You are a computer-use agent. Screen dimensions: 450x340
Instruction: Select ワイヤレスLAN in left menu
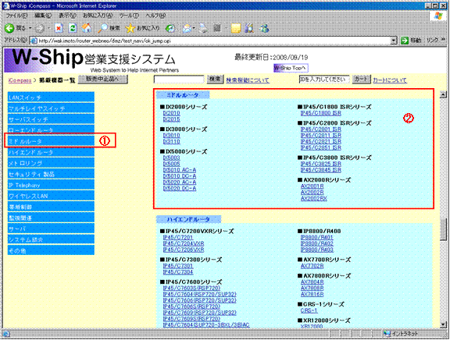51,196
